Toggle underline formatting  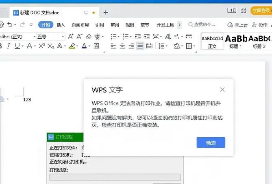pos(17,46)
